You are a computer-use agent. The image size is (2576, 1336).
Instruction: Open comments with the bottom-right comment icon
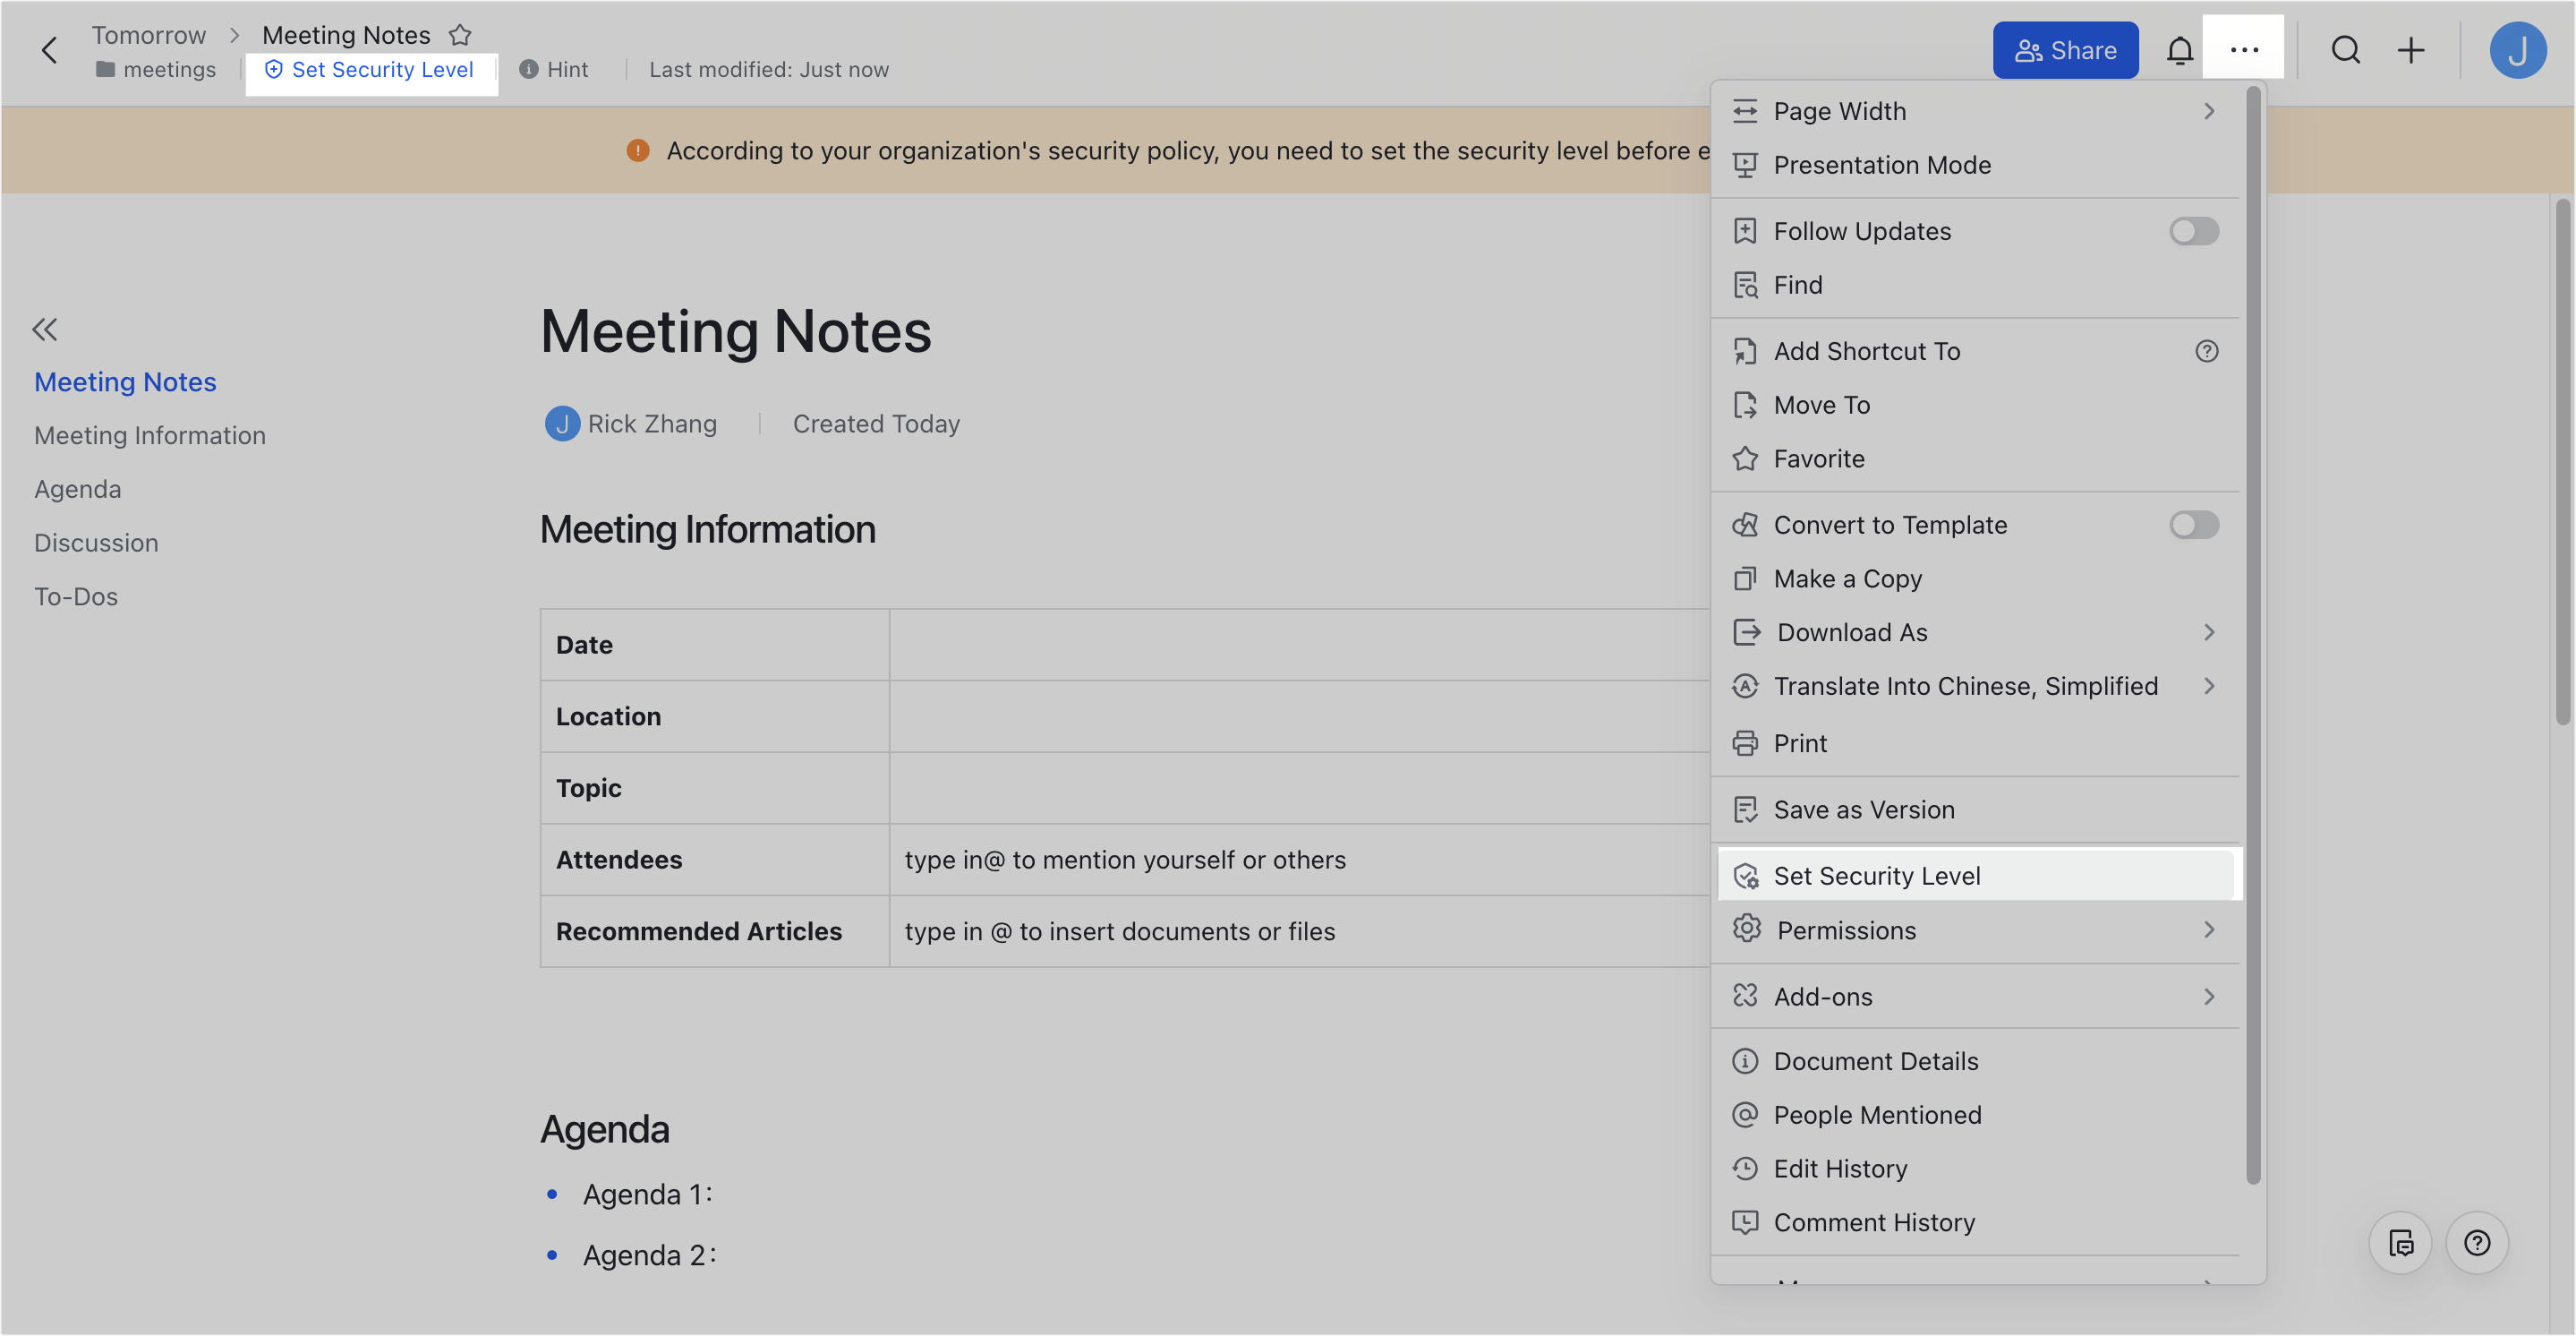tap(2401, 1243)
